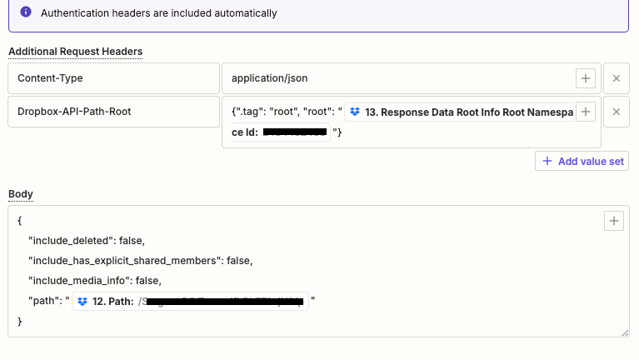Select the Dropbox-API-Path-Root key field

point(113,112)
